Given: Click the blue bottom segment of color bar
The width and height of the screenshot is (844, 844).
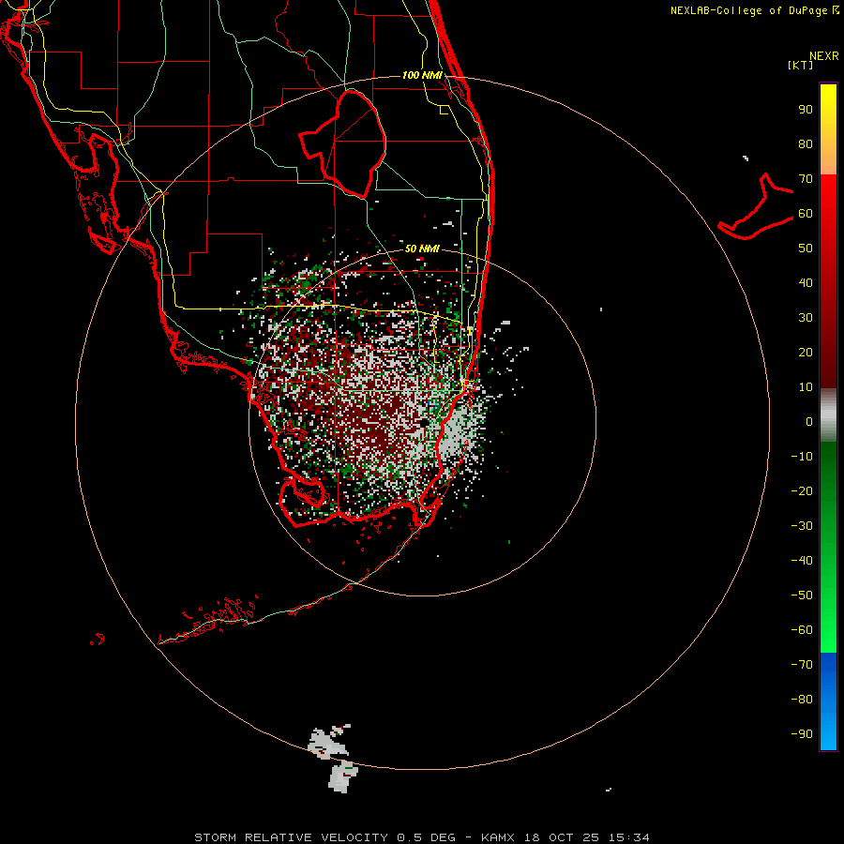Looking at the screenshot, I should pos(828,701).
